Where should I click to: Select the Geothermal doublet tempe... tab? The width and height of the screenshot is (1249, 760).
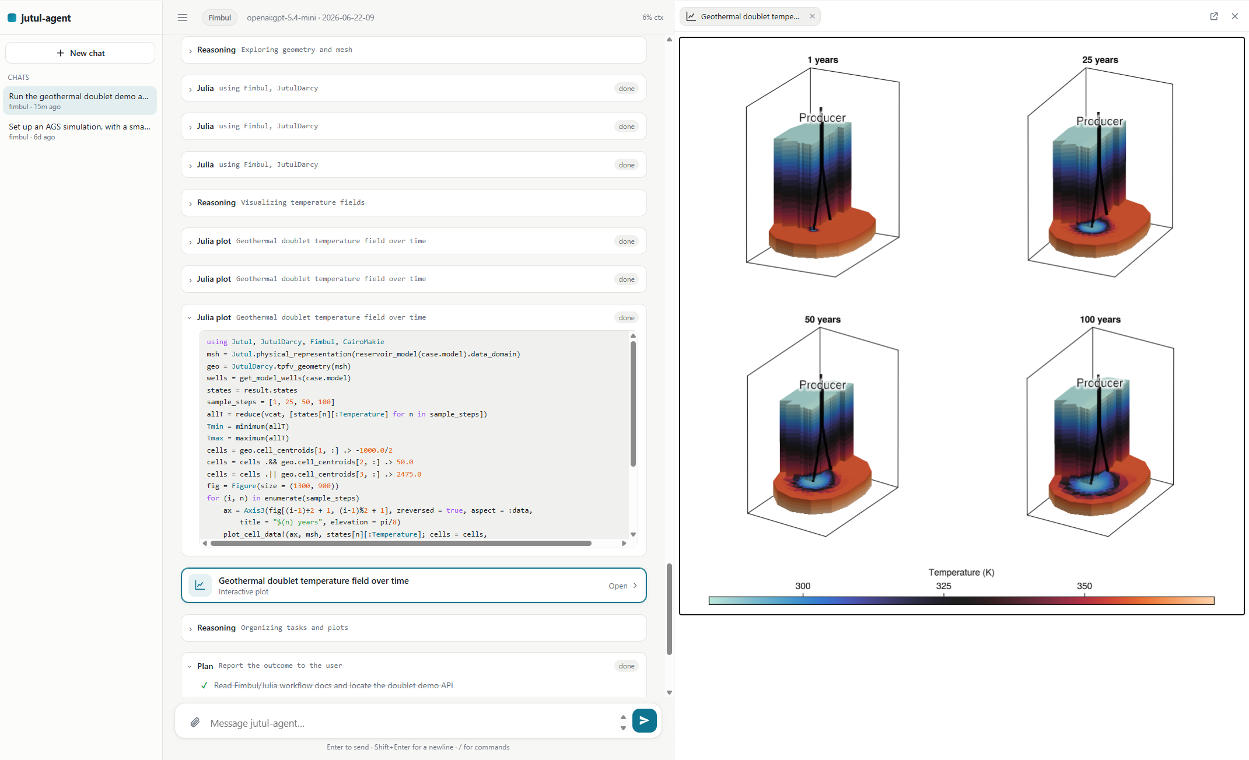point(750,16)
